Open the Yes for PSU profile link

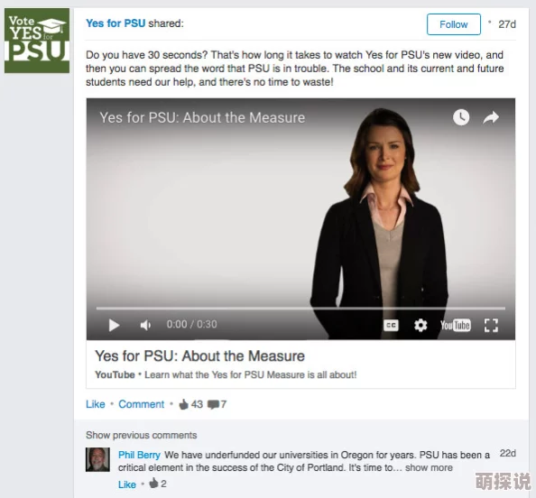coord(116,23)
